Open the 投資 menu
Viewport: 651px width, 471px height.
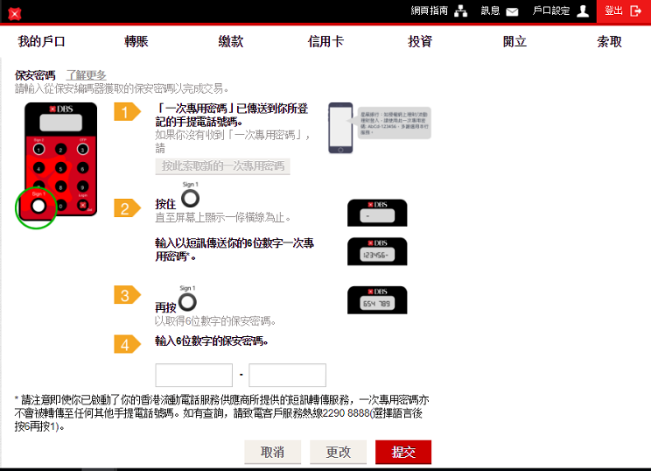click(x=420, y=41)
